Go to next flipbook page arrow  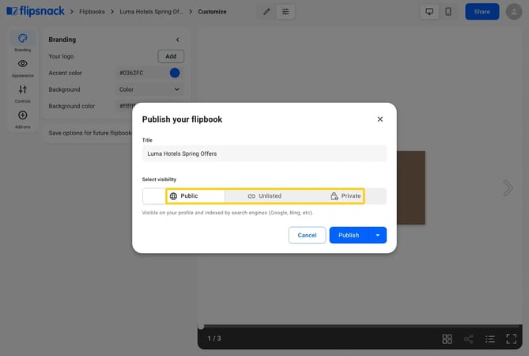(x=508, y=187)
